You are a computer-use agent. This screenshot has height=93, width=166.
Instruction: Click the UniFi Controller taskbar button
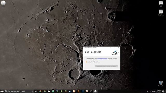coord(95,91)
